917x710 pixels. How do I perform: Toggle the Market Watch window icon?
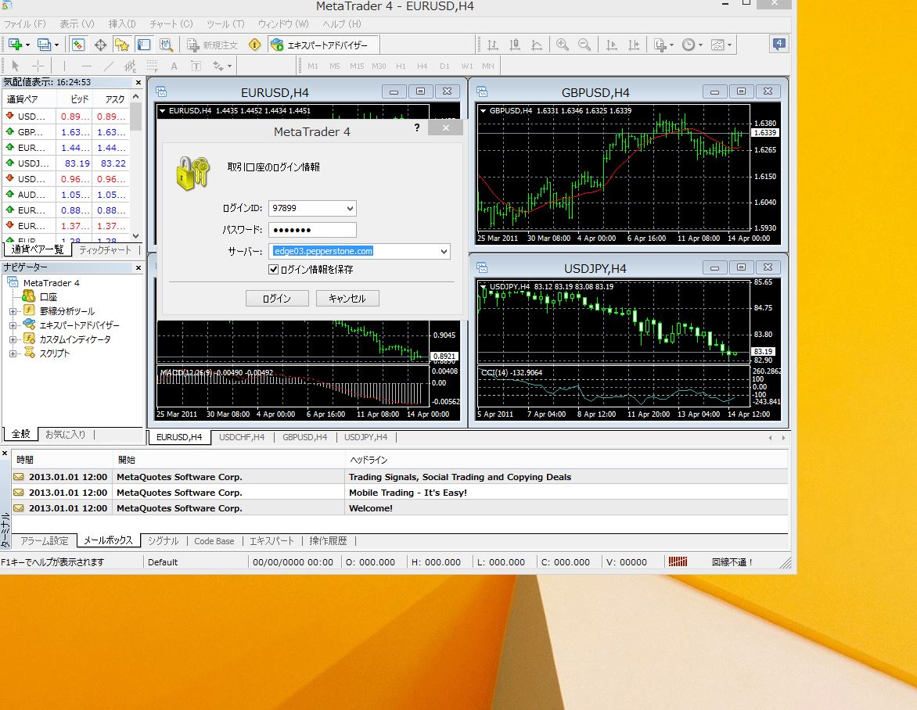78,45
